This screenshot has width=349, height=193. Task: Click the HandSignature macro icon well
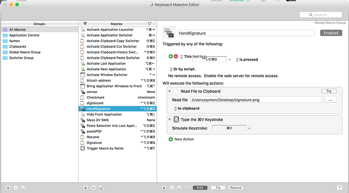(x=169, y=33)
